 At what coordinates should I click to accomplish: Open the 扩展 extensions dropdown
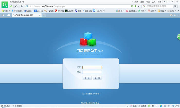coord(119,11)
